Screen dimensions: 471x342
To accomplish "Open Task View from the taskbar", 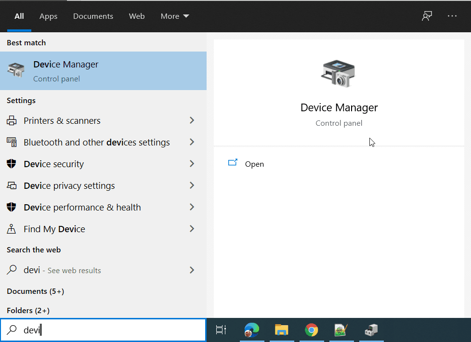I will (221, 330).
